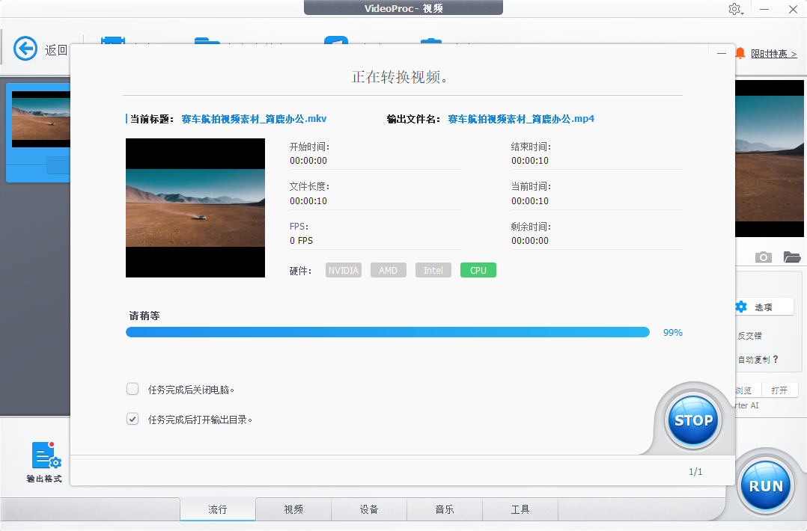The width and height of the screenshot is (807, 531).
Task: Select the NVIDIA hardware badge
Action: [x=344, y=270]
